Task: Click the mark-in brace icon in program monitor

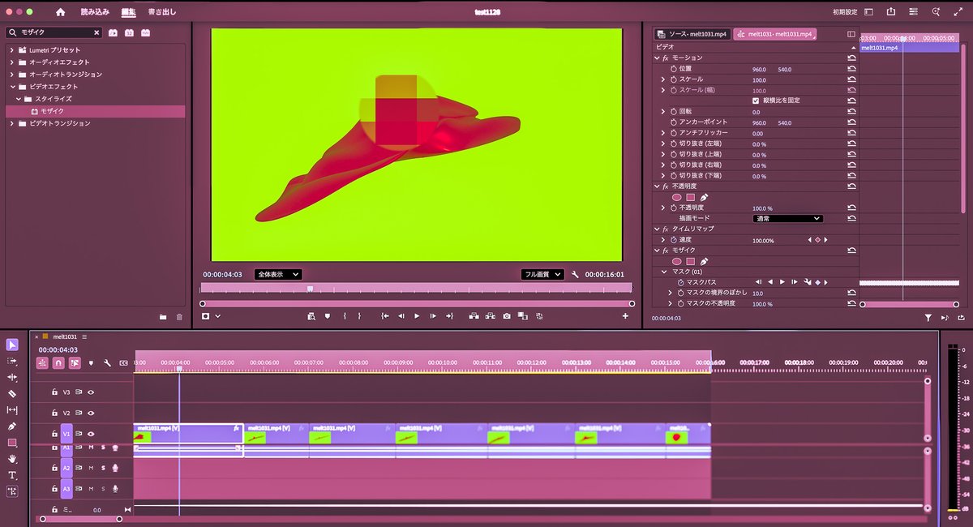Action: tap(344, 316)
